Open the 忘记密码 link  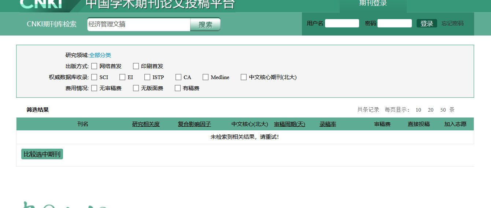453,23
